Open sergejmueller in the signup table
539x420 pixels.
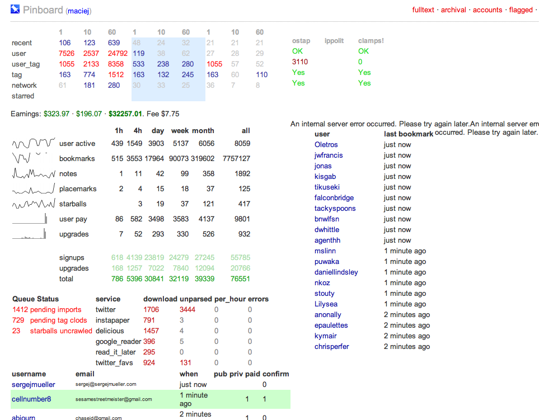[34, 385]
